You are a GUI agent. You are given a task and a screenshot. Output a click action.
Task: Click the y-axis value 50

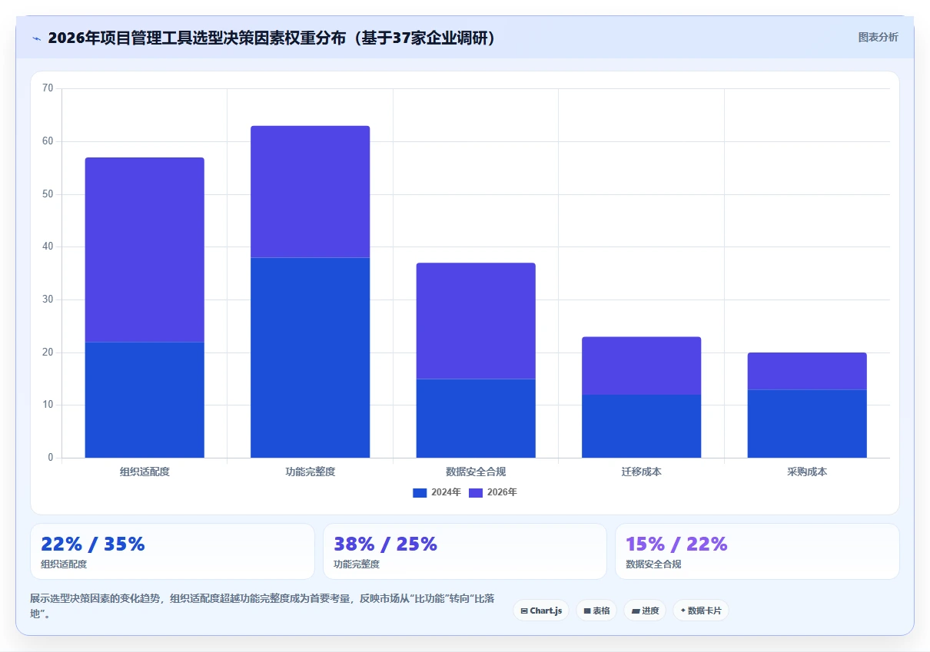[48, 194]
